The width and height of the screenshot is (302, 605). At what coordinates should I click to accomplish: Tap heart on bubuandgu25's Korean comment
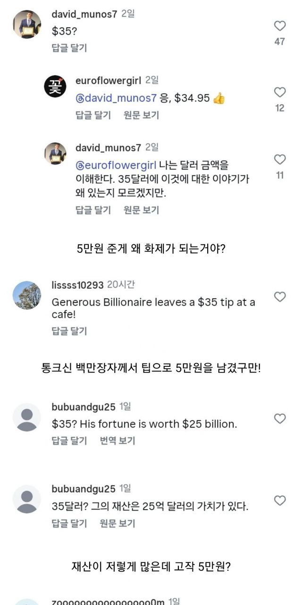[280, 501]
